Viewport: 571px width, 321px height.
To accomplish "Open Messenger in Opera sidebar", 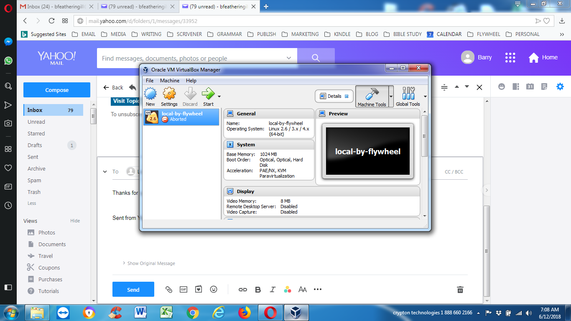I will pos(8,42).
